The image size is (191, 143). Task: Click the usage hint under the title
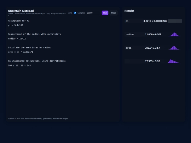(x=37, y=14)
